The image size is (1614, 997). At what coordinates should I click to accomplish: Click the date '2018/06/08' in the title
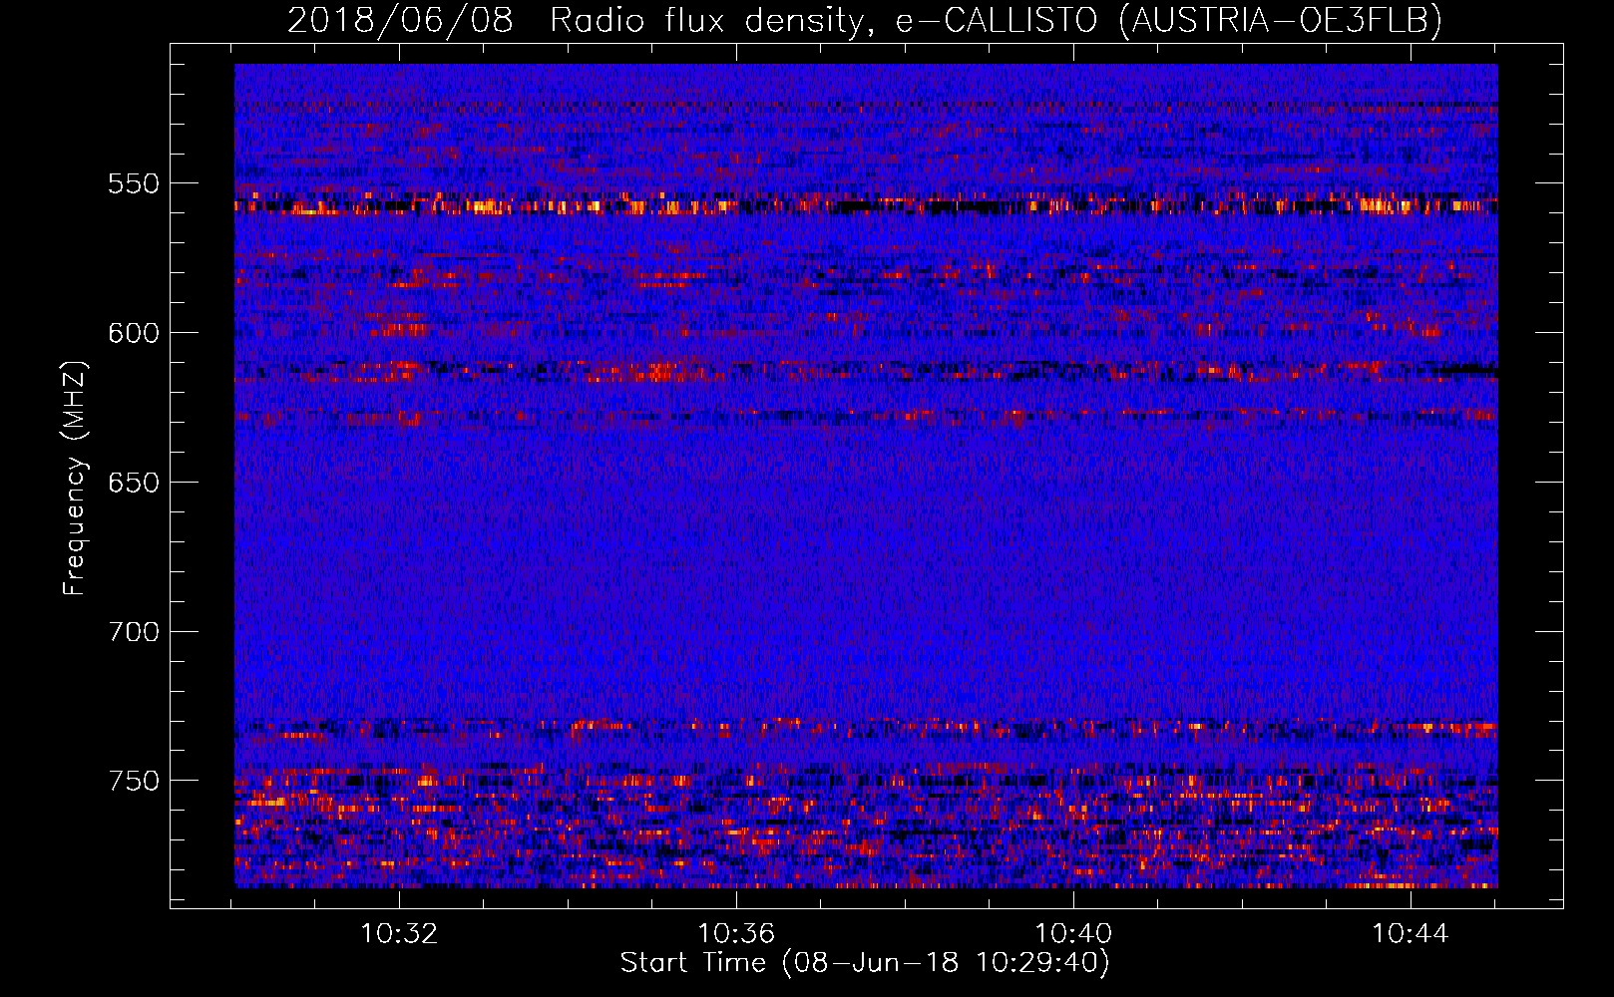[400, 20]
